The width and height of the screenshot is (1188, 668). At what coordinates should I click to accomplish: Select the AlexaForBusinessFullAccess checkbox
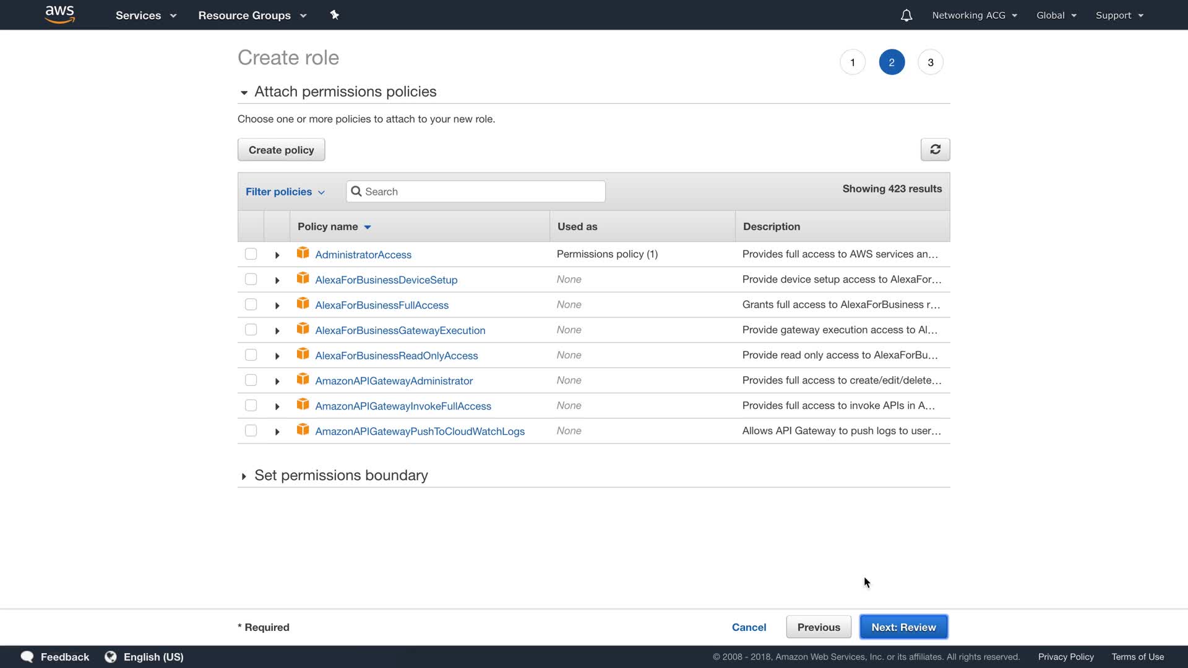coord(251,305)
